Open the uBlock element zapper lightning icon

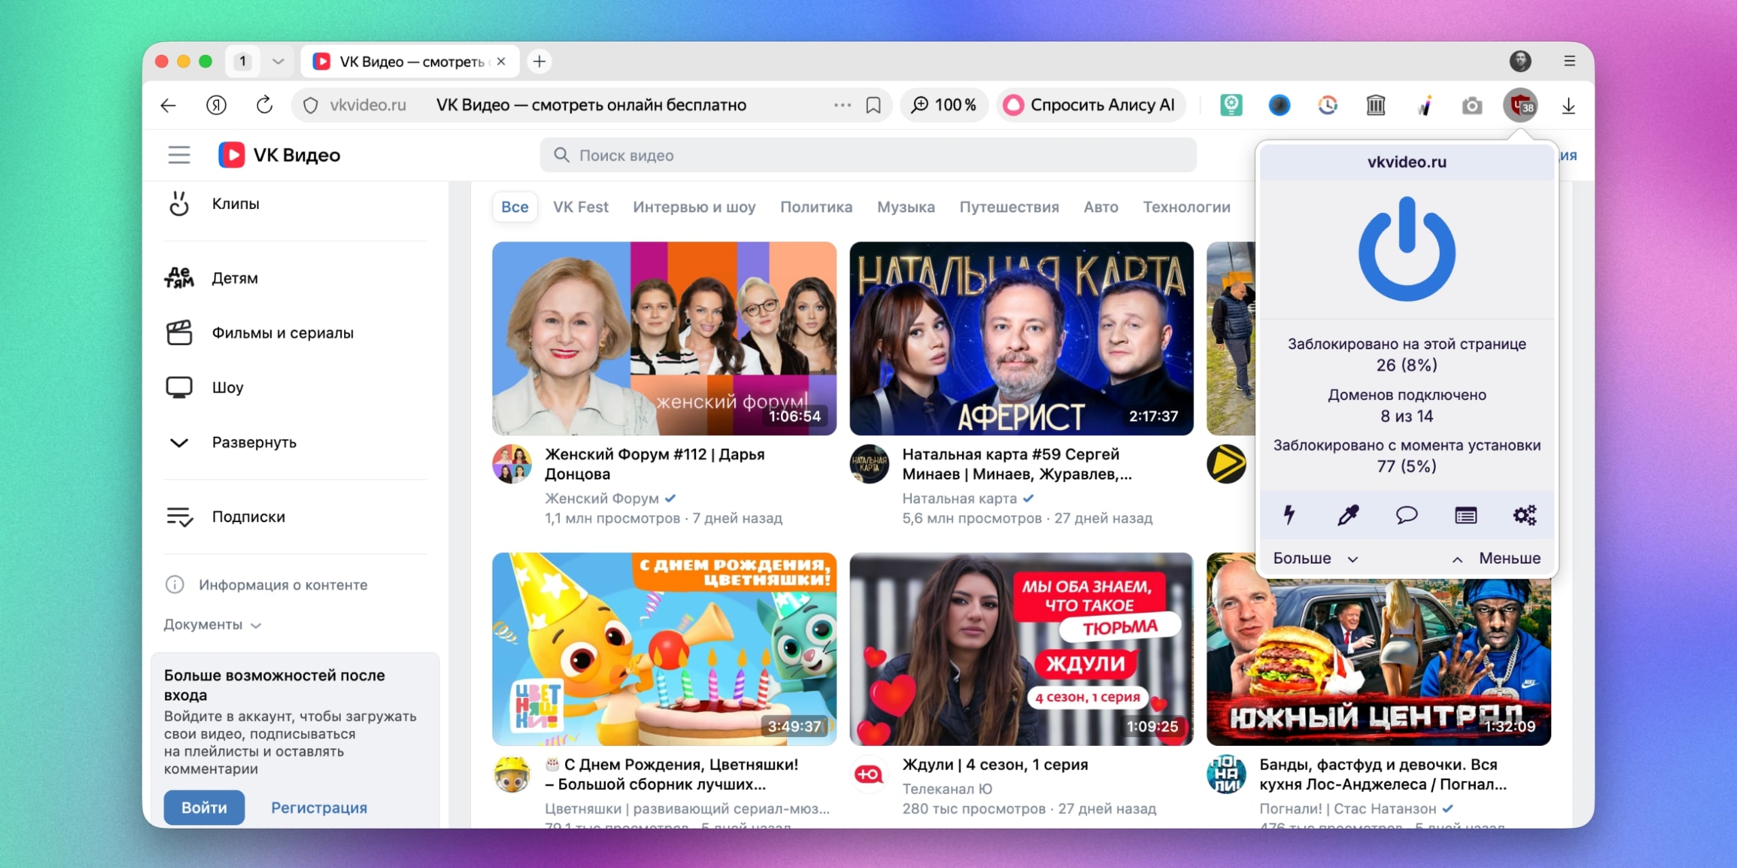(x=1289, y=515)
